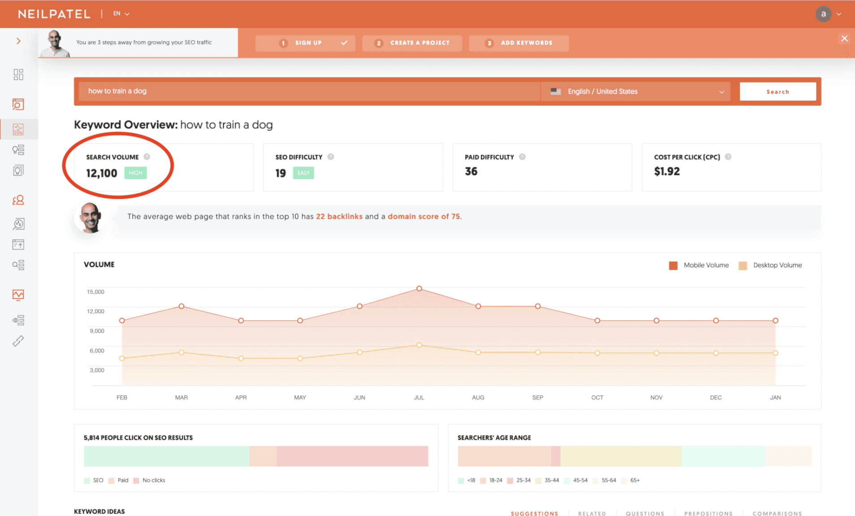Open the Dashboard icon in the sidebar
855x516 pixels.
18,74
